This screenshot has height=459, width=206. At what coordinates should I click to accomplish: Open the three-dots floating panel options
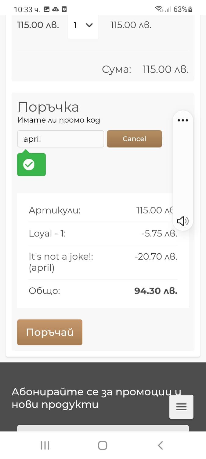point(183,120)
